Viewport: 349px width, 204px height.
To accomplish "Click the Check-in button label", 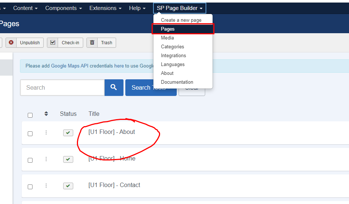I will pyautogui.click(x=70, y=43).
